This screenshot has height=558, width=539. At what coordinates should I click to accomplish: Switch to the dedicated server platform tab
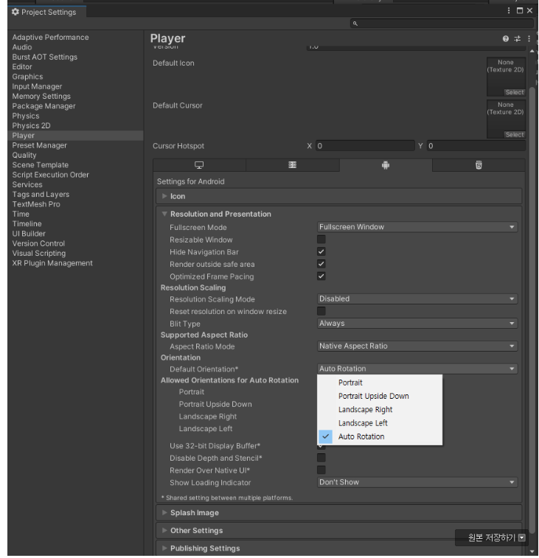pyautogui.click(x=292, y=165)
